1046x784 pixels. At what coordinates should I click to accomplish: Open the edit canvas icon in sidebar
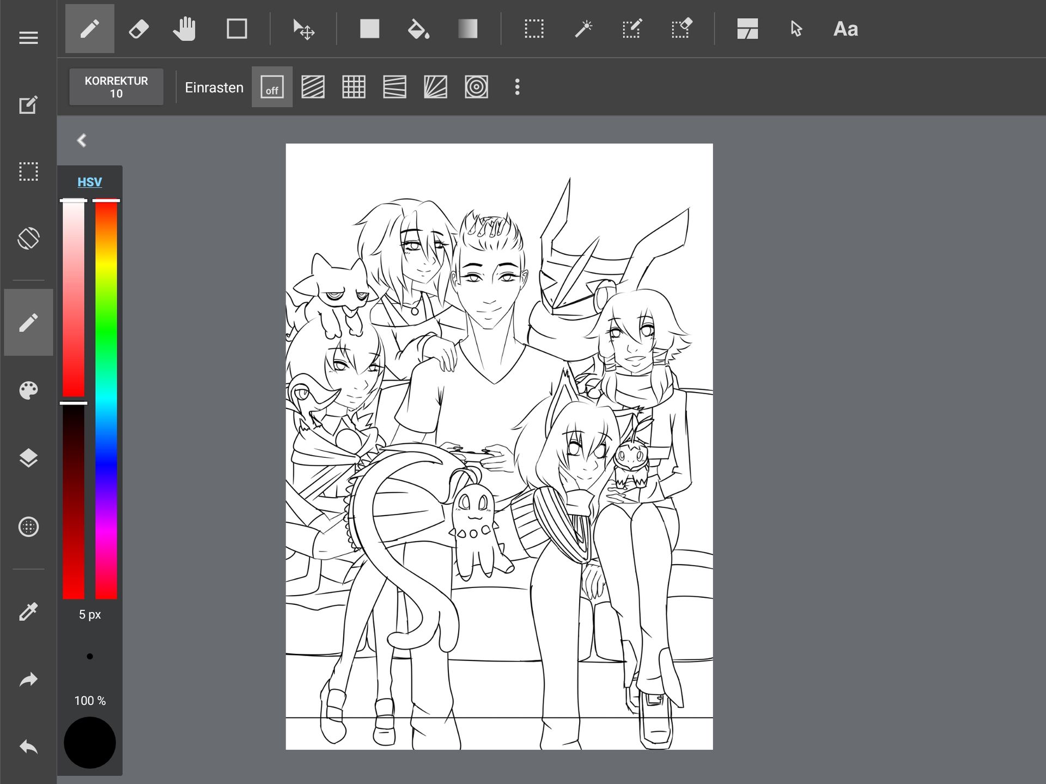(x=28, y=105)
